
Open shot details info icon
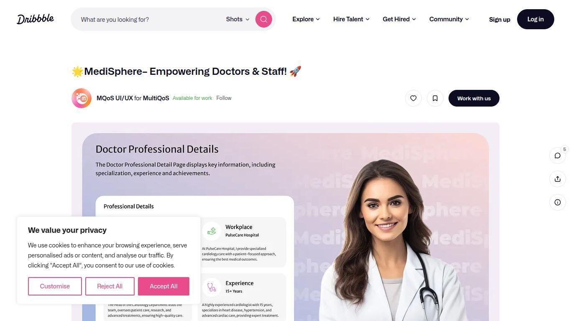click(x=558, y=202)
